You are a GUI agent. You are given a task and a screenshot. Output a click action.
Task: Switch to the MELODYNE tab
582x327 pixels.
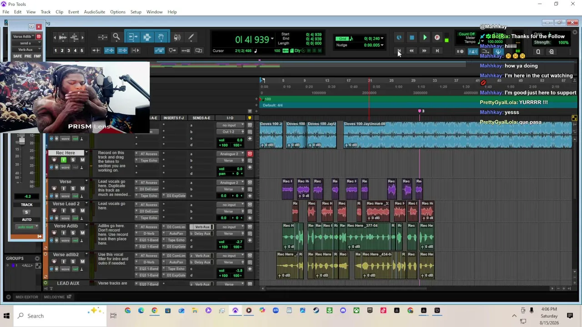pyautogui.click(x=57, y=297)
